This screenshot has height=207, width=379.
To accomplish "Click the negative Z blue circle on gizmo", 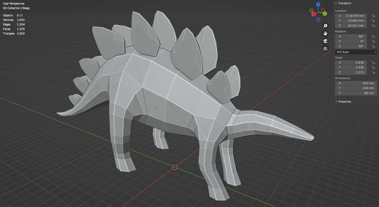I will [x=318, y=20].
